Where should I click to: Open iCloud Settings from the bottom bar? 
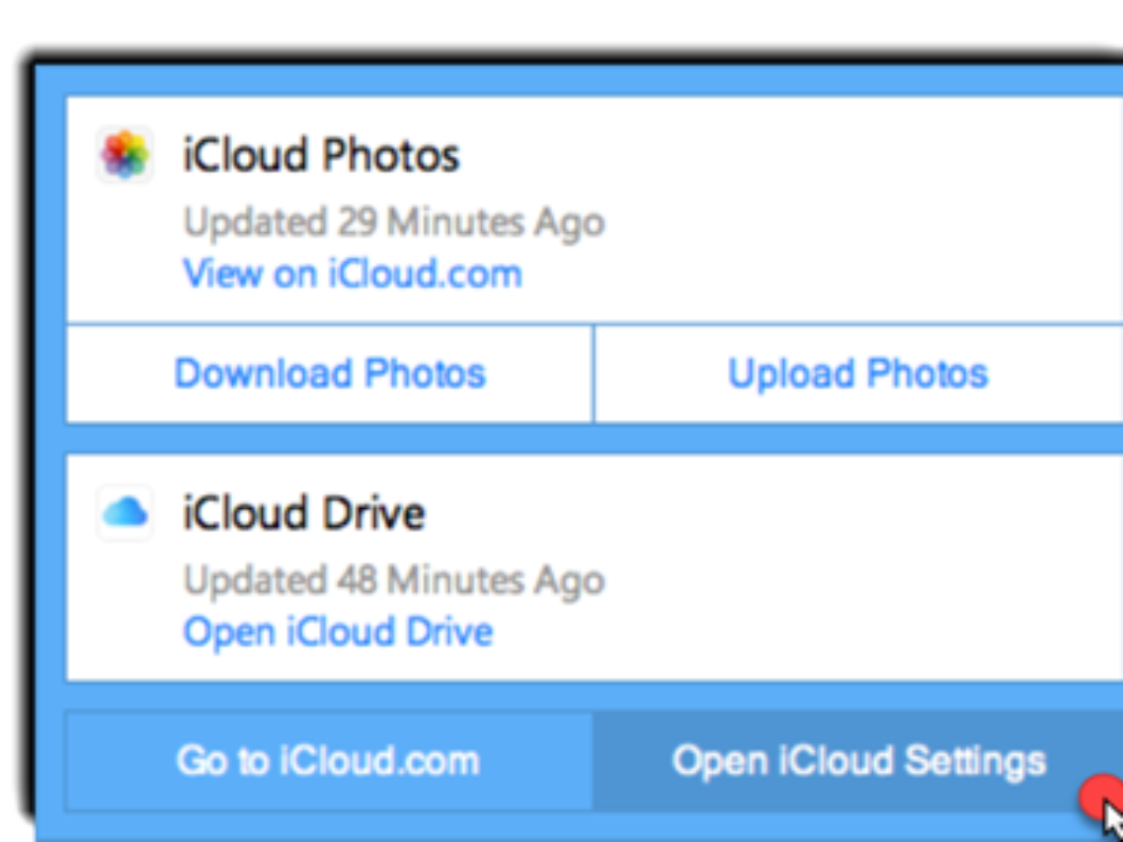tap(858, 761)
